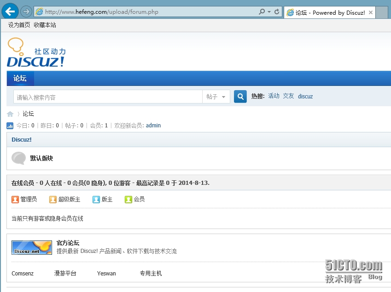Click the 会员: 1 statistic text

[99, 126]
